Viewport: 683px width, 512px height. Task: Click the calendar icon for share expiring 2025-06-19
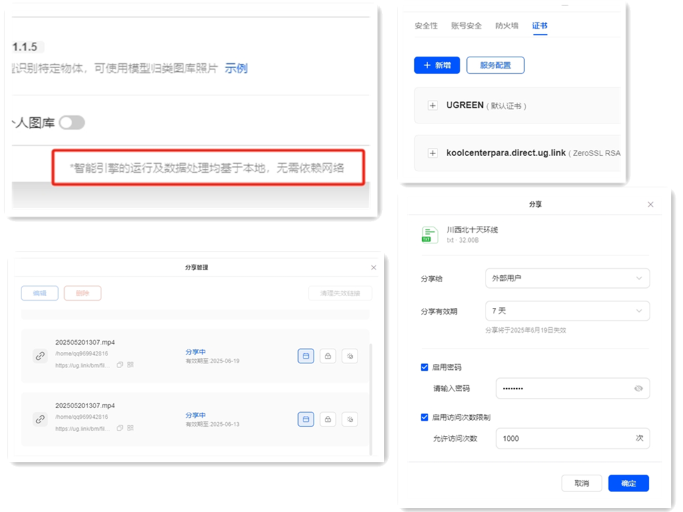(x=305, y=357)
